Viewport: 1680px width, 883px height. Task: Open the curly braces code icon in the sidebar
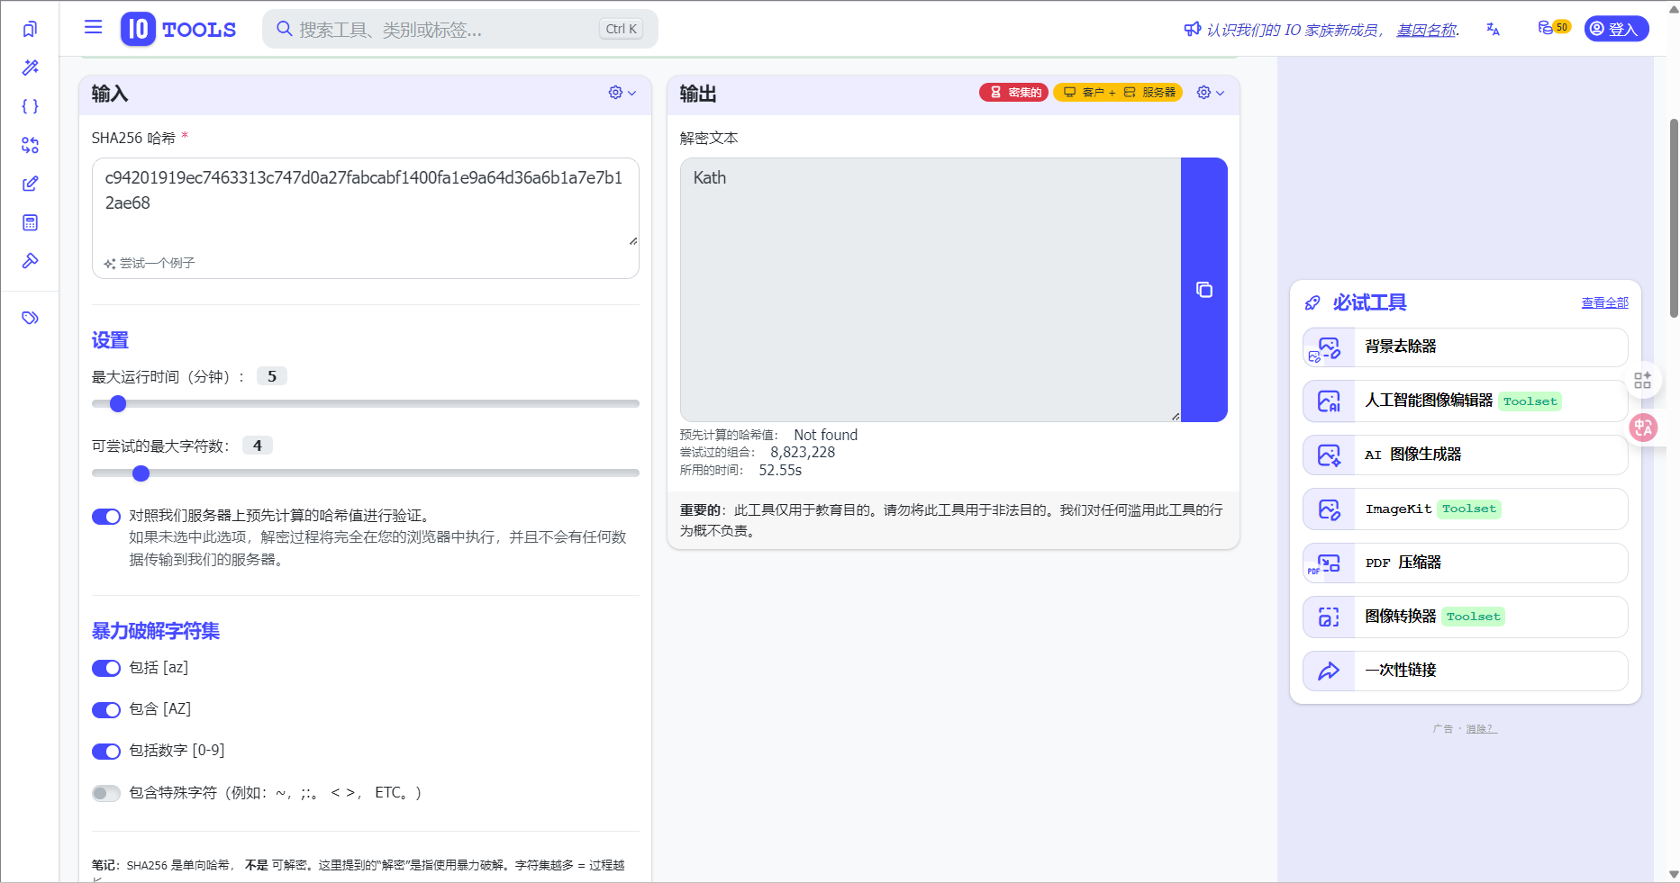pyautogui.click(x=30, y=106)
